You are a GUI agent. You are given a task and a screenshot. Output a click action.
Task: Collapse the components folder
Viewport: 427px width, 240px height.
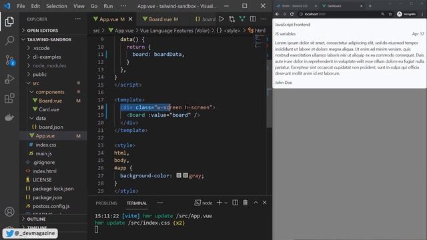tap(50, 92)
